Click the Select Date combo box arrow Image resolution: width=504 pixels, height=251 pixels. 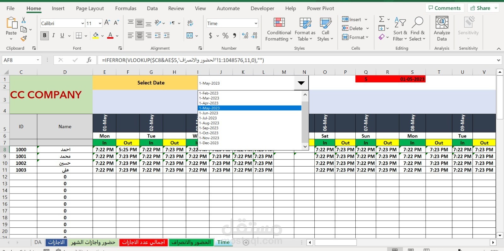(x=301, y=83)
